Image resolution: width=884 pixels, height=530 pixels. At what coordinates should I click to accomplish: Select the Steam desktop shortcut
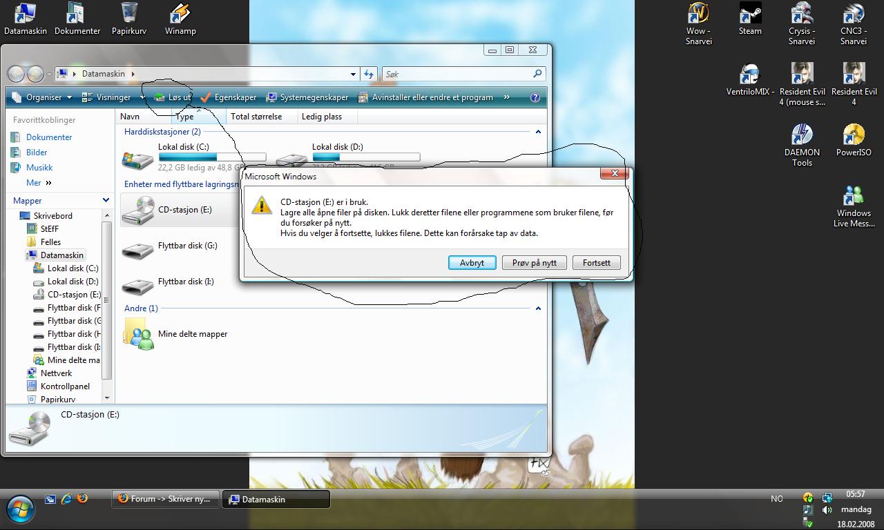(750, 19)
